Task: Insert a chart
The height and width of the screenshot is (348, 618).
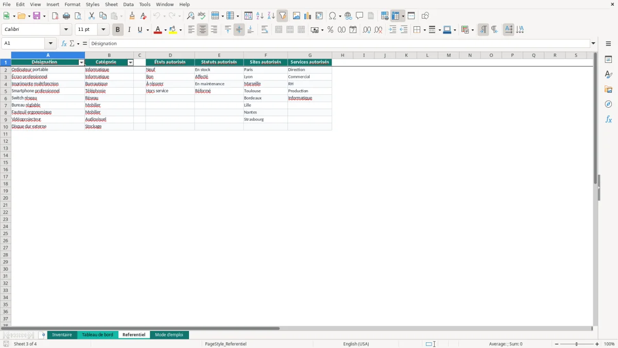Action: click(x=308, y=15)
